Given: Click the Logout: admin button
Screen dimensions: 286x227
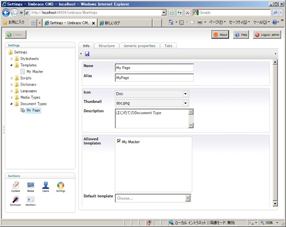Looking at the screenshot, I should (267, 35).
